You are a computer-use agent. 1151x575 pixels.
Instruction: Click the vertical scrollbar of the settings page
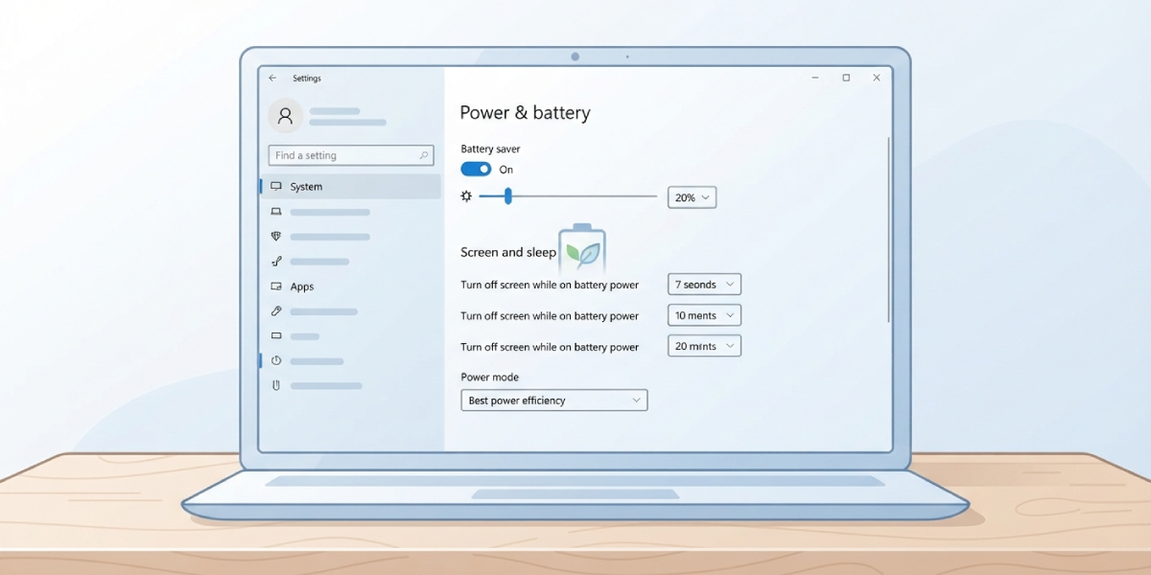889,229
